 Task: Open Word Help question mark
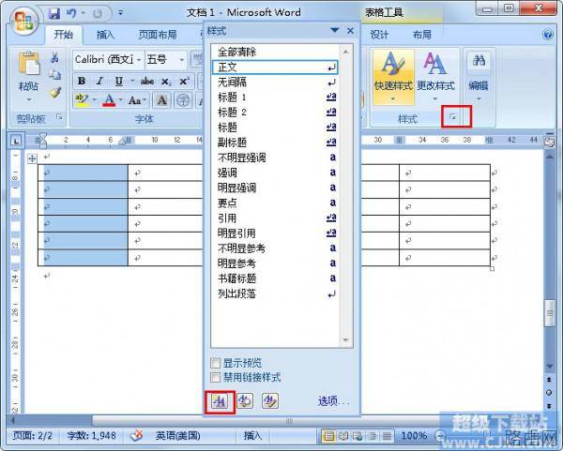pyautogui.click(x=548, y=35)
